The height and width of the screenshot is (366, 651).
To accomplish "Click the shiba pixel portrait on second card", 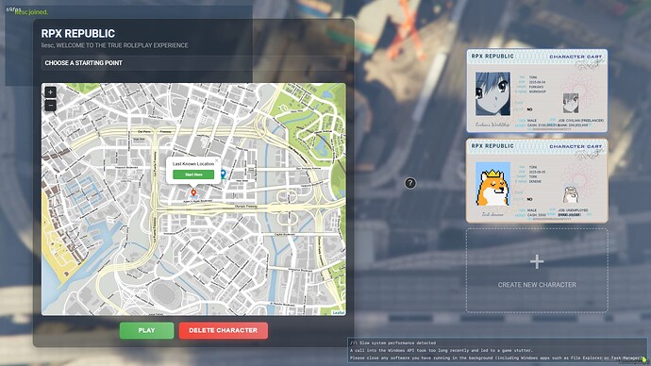I will pos(492,184).
